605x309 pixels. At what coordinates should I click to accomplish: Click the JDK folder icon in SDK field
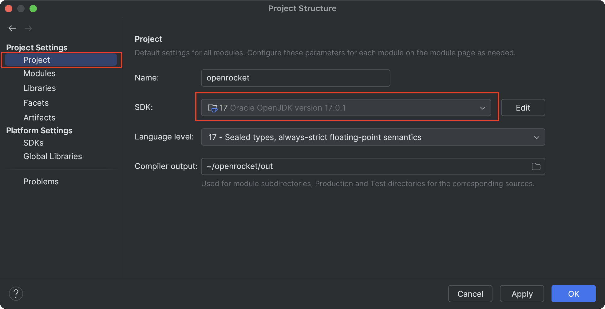213,108
